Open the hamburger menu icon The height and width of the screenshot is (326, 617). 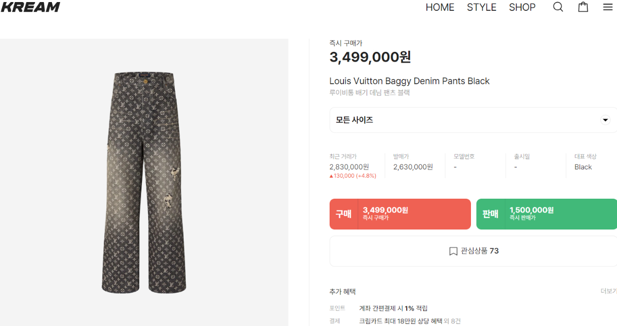(x=608, y=7)
